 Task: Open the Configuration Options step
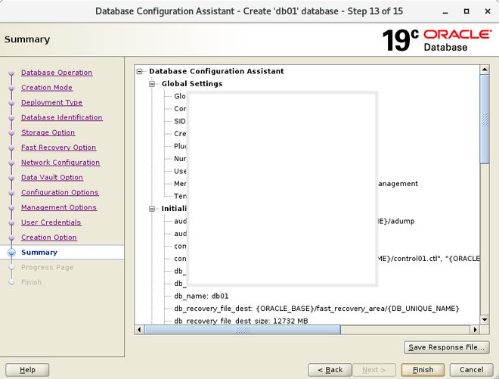[x=60, y=192]
